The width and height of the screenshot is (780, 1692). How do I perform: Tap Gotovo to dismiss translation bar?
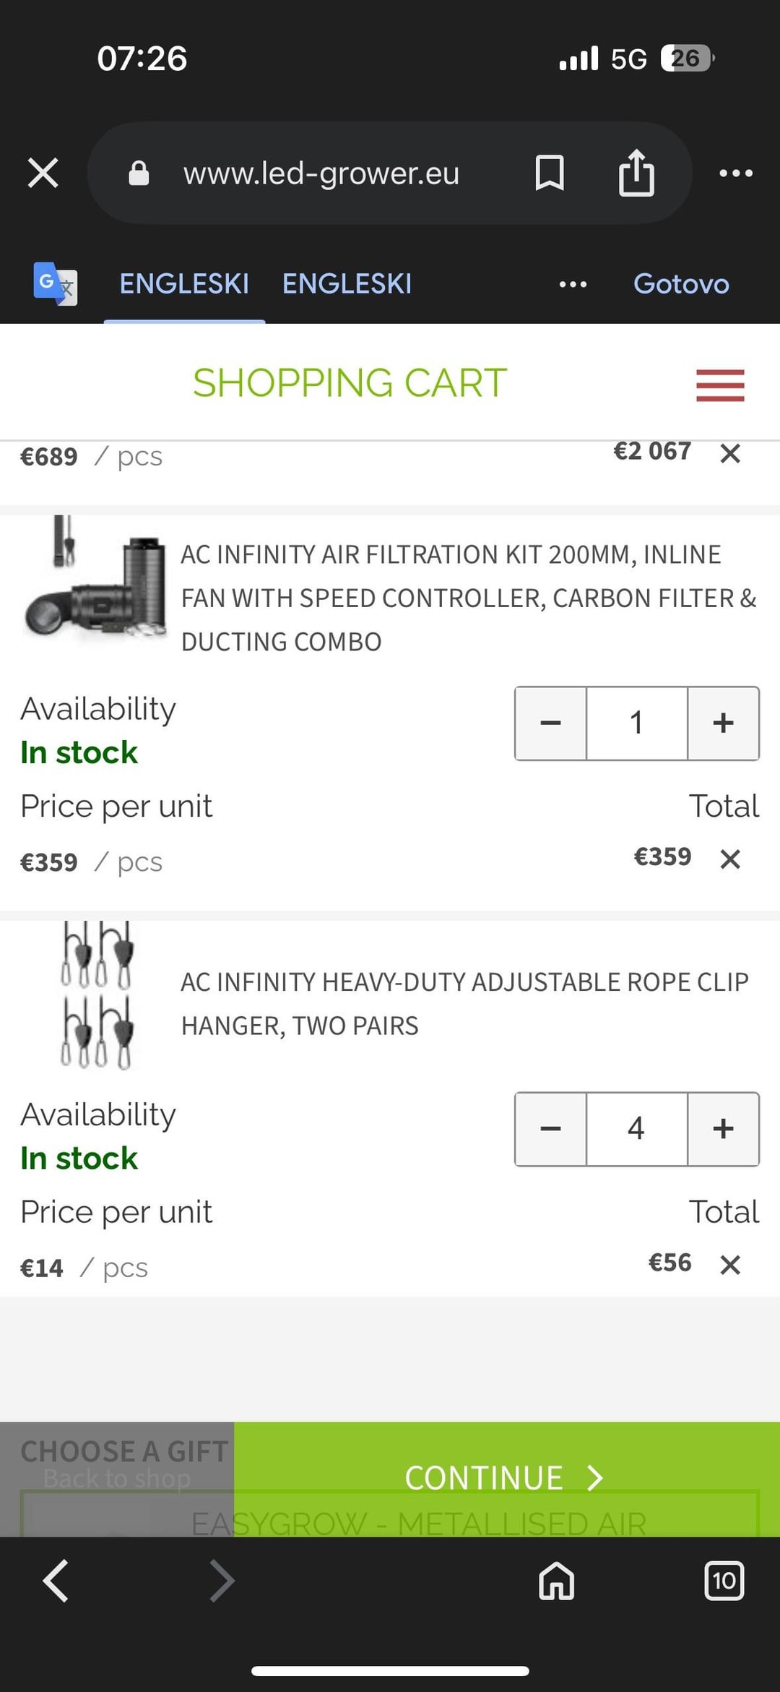coord(681,284)
